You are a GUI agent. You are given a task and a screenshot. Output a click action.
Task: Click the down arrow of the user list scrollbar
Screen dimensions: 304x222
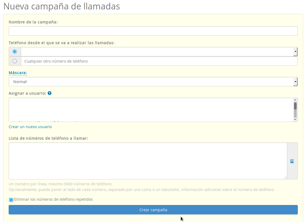[295, 119]
